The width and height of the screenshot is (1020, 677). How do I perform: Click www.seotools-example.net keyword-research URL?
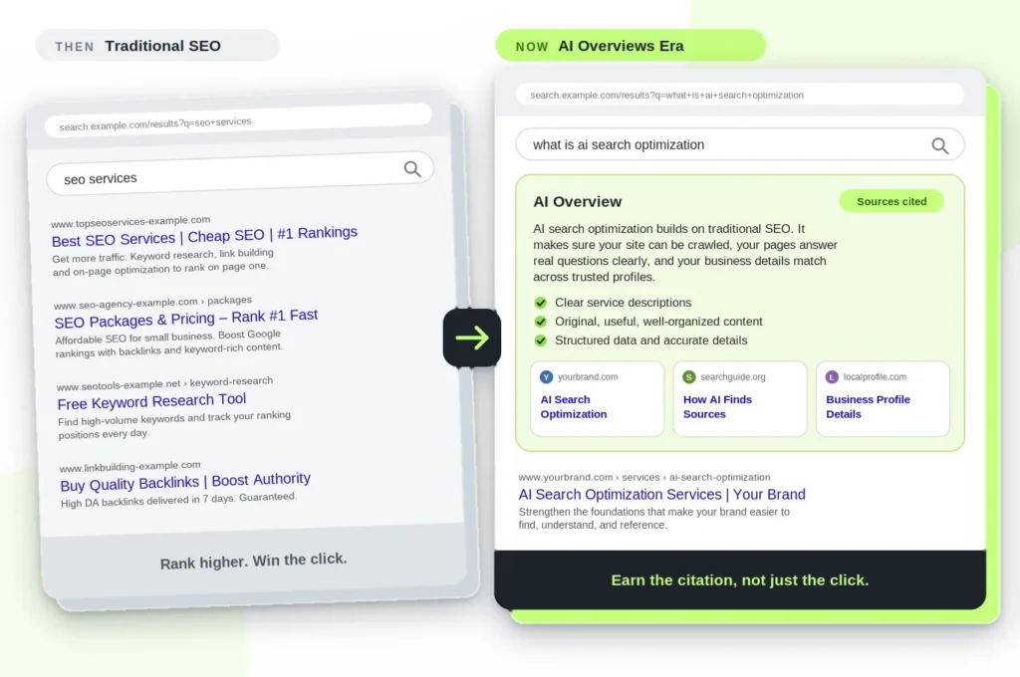pos(164,383)
